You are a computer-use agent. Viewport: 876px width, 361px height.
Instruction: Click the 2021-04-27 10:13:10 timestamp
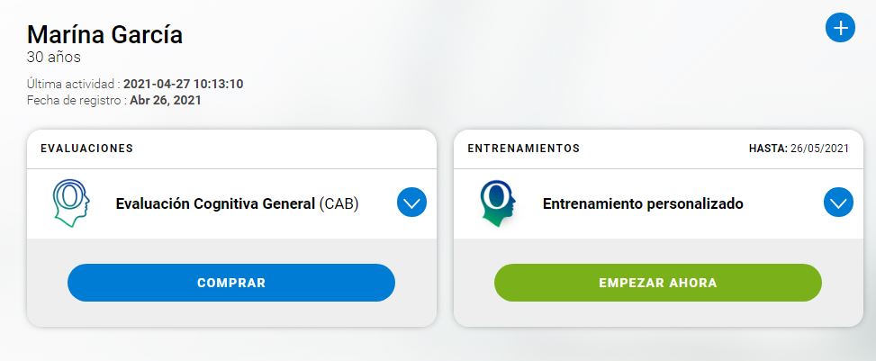point(184,85)
